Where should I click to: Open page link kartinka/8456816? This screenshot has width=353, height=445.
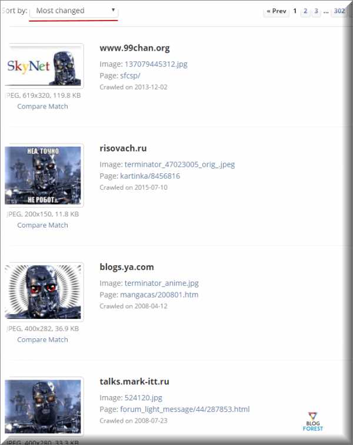(150, 176)
